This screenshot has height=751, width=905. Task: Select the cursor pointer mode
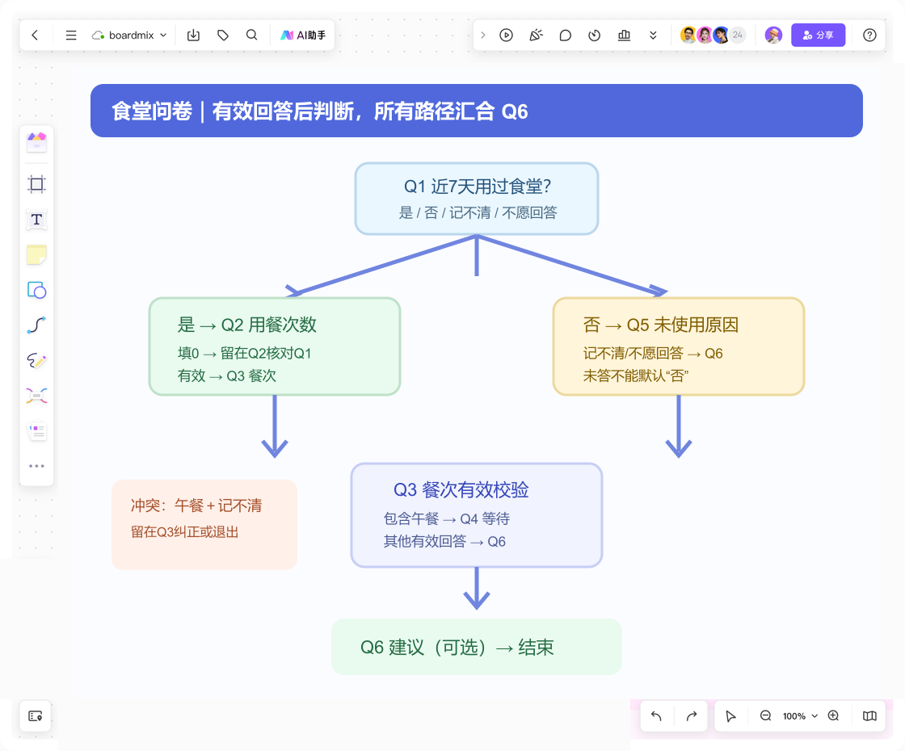(x=730, y=715)
